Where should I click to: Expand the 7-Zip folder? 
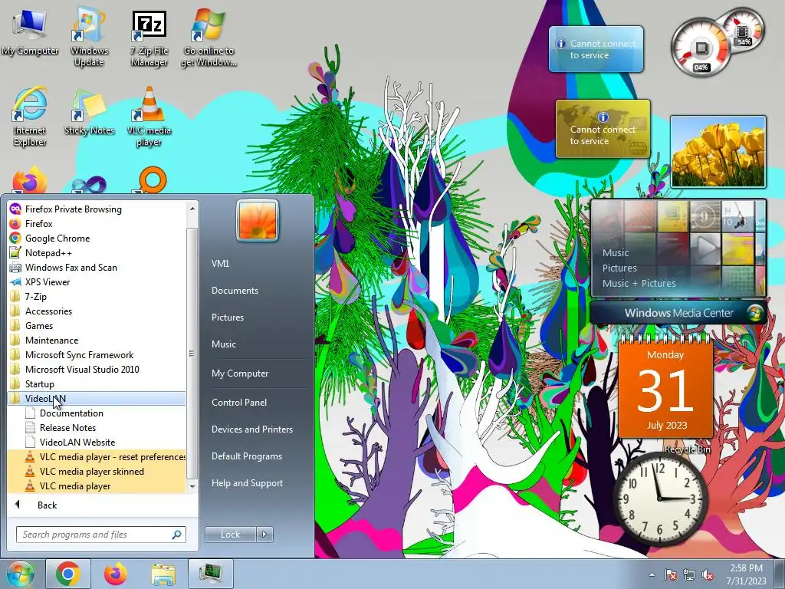coord(35,297)
